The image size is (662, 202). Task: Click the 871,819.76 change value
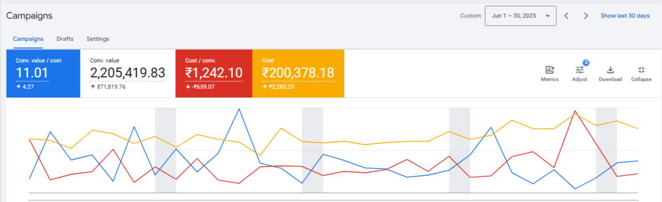[x=111, y=87]
